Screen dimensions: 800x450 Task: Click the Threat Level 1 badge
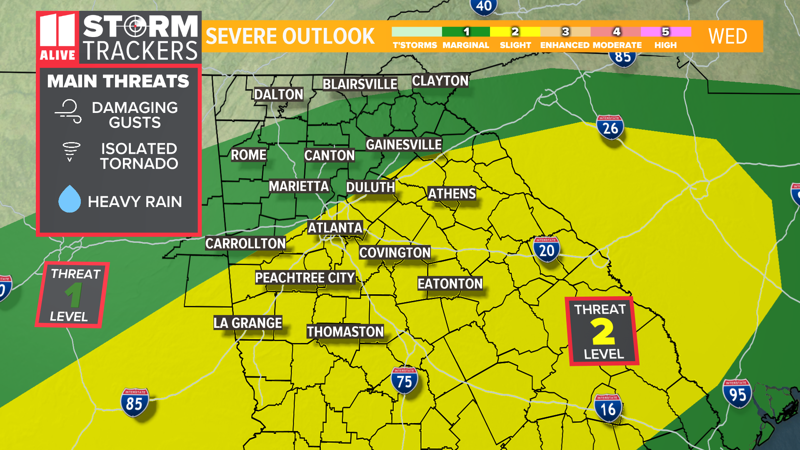tap(72, 295)
